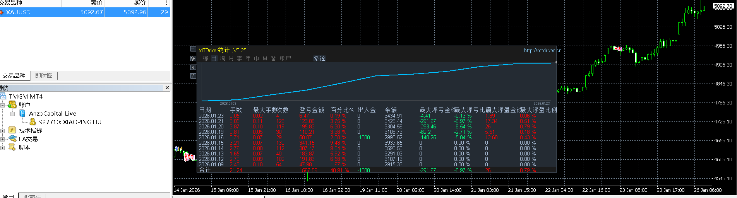The height and width of the screenshot is (198, 737).
Task: Select the 备 tab in MTDriver
Action: (274, 58)
